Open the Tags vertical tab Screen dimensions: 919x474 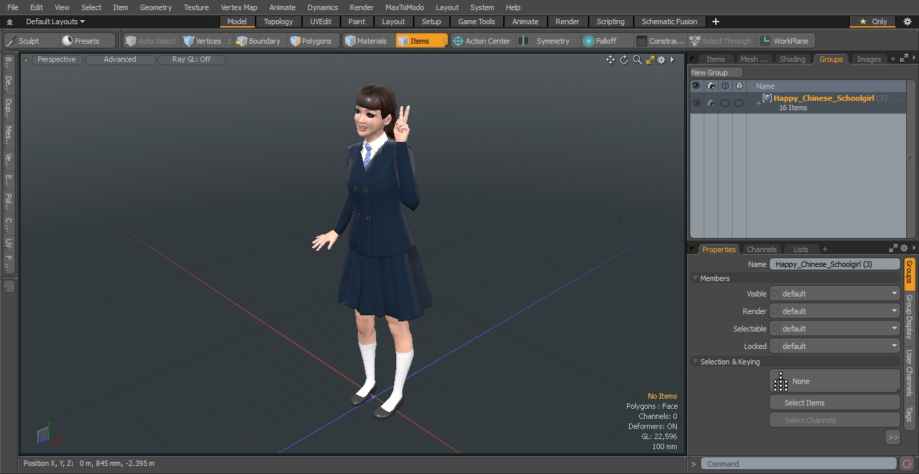[x=910, y=414]
